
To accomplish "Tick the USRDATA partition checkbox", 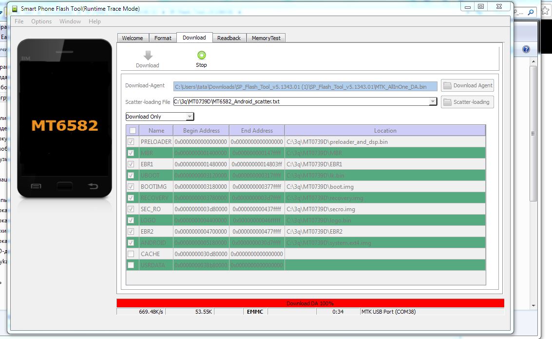I will [131, 265].
